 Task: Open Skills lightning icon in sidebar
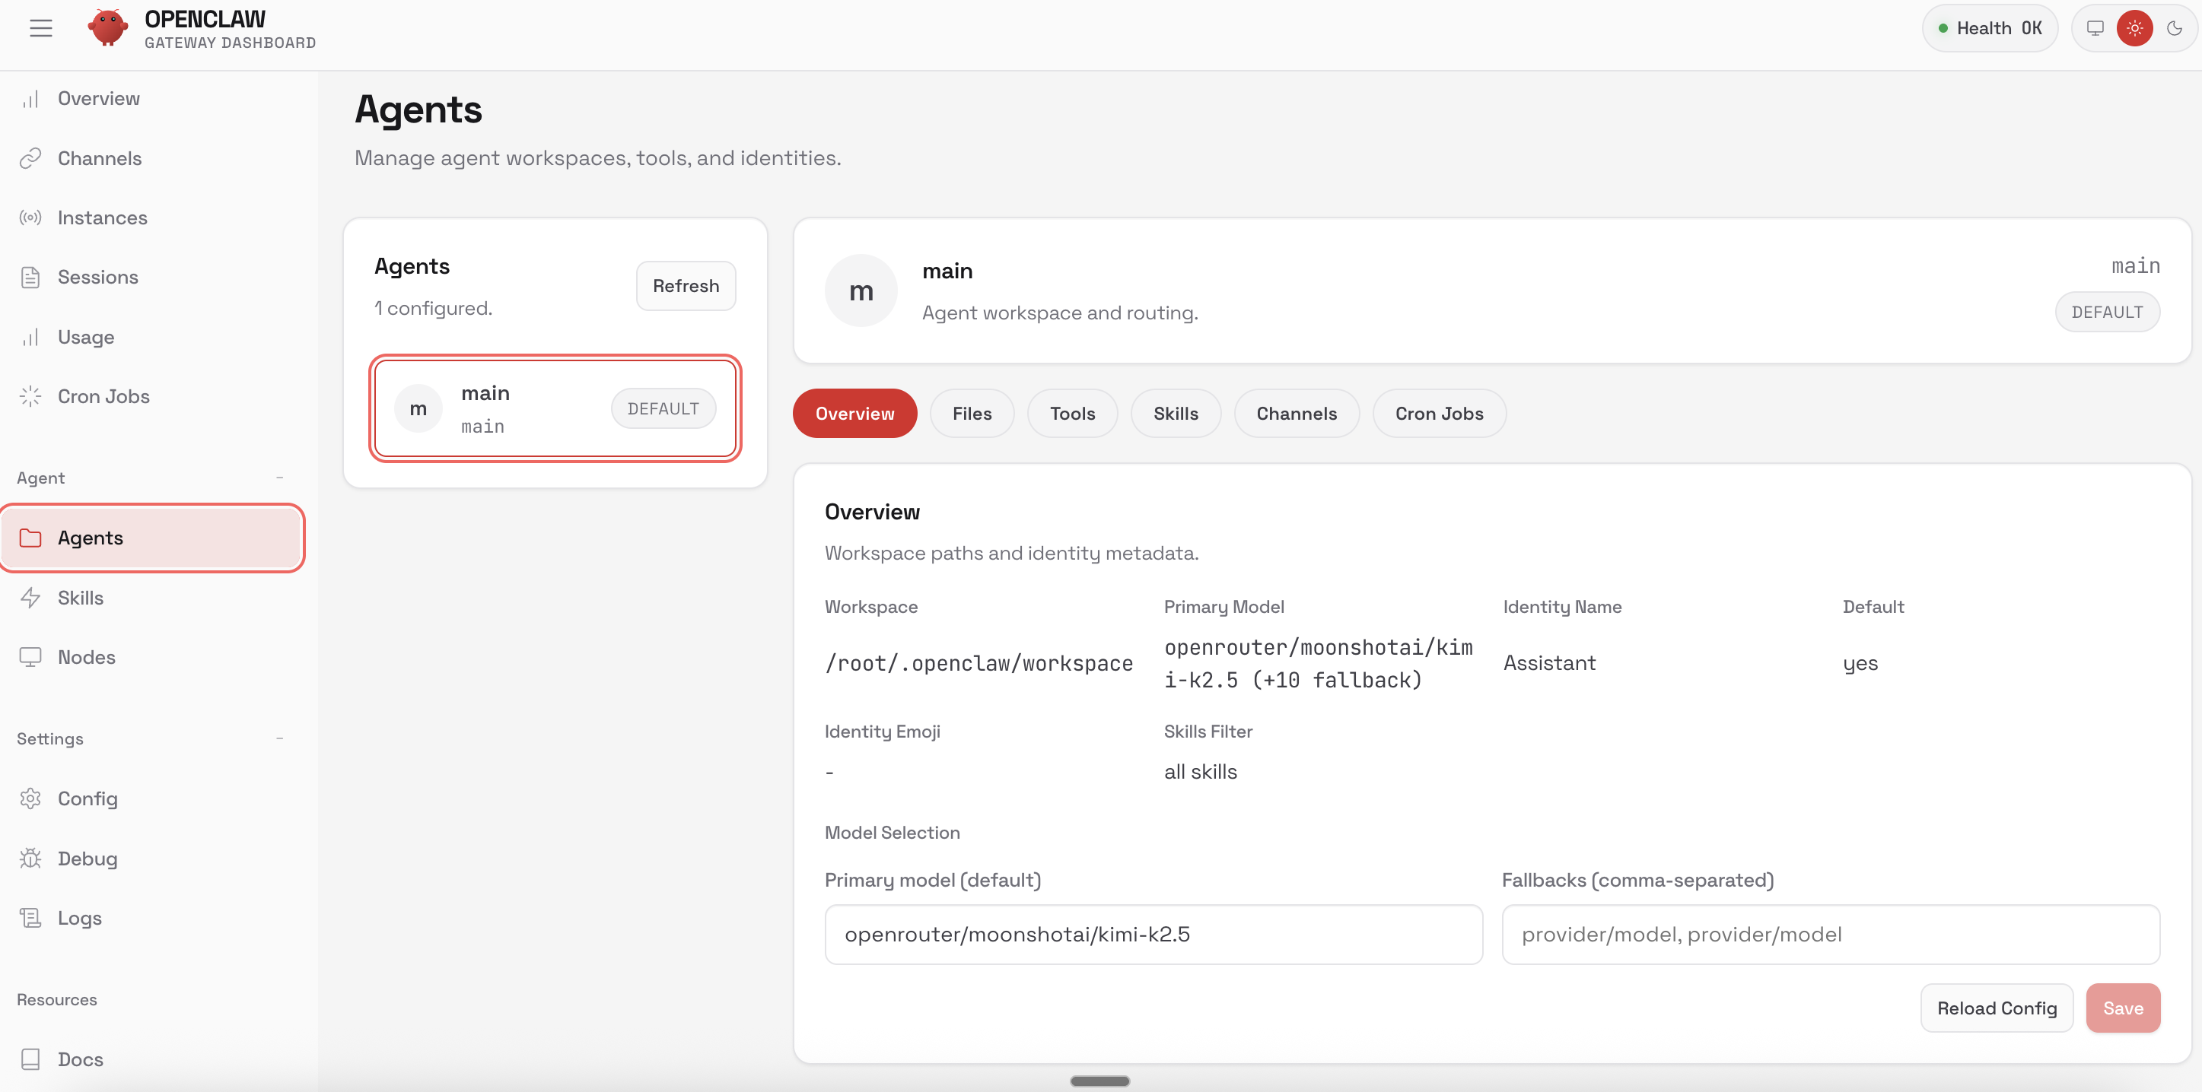coord(30,597)
